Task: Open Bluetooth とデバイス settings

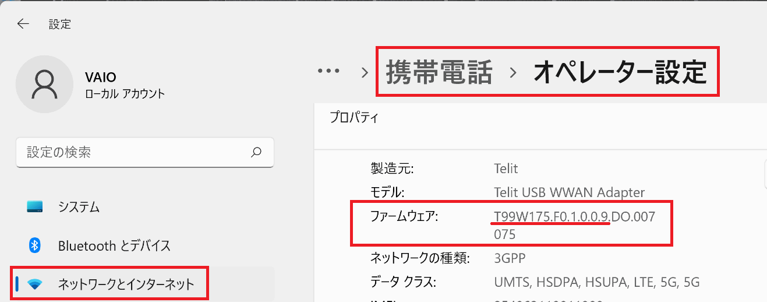Action: pos(114,245)
